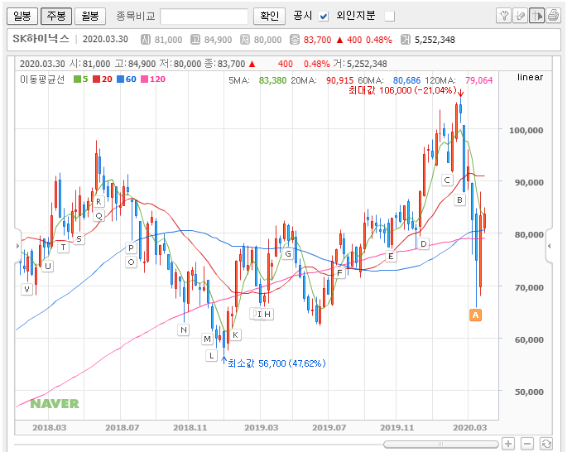Viewport: 572px width, 452px height.
Task: Click disclosure marker G
Action: [x=288, y=254]
